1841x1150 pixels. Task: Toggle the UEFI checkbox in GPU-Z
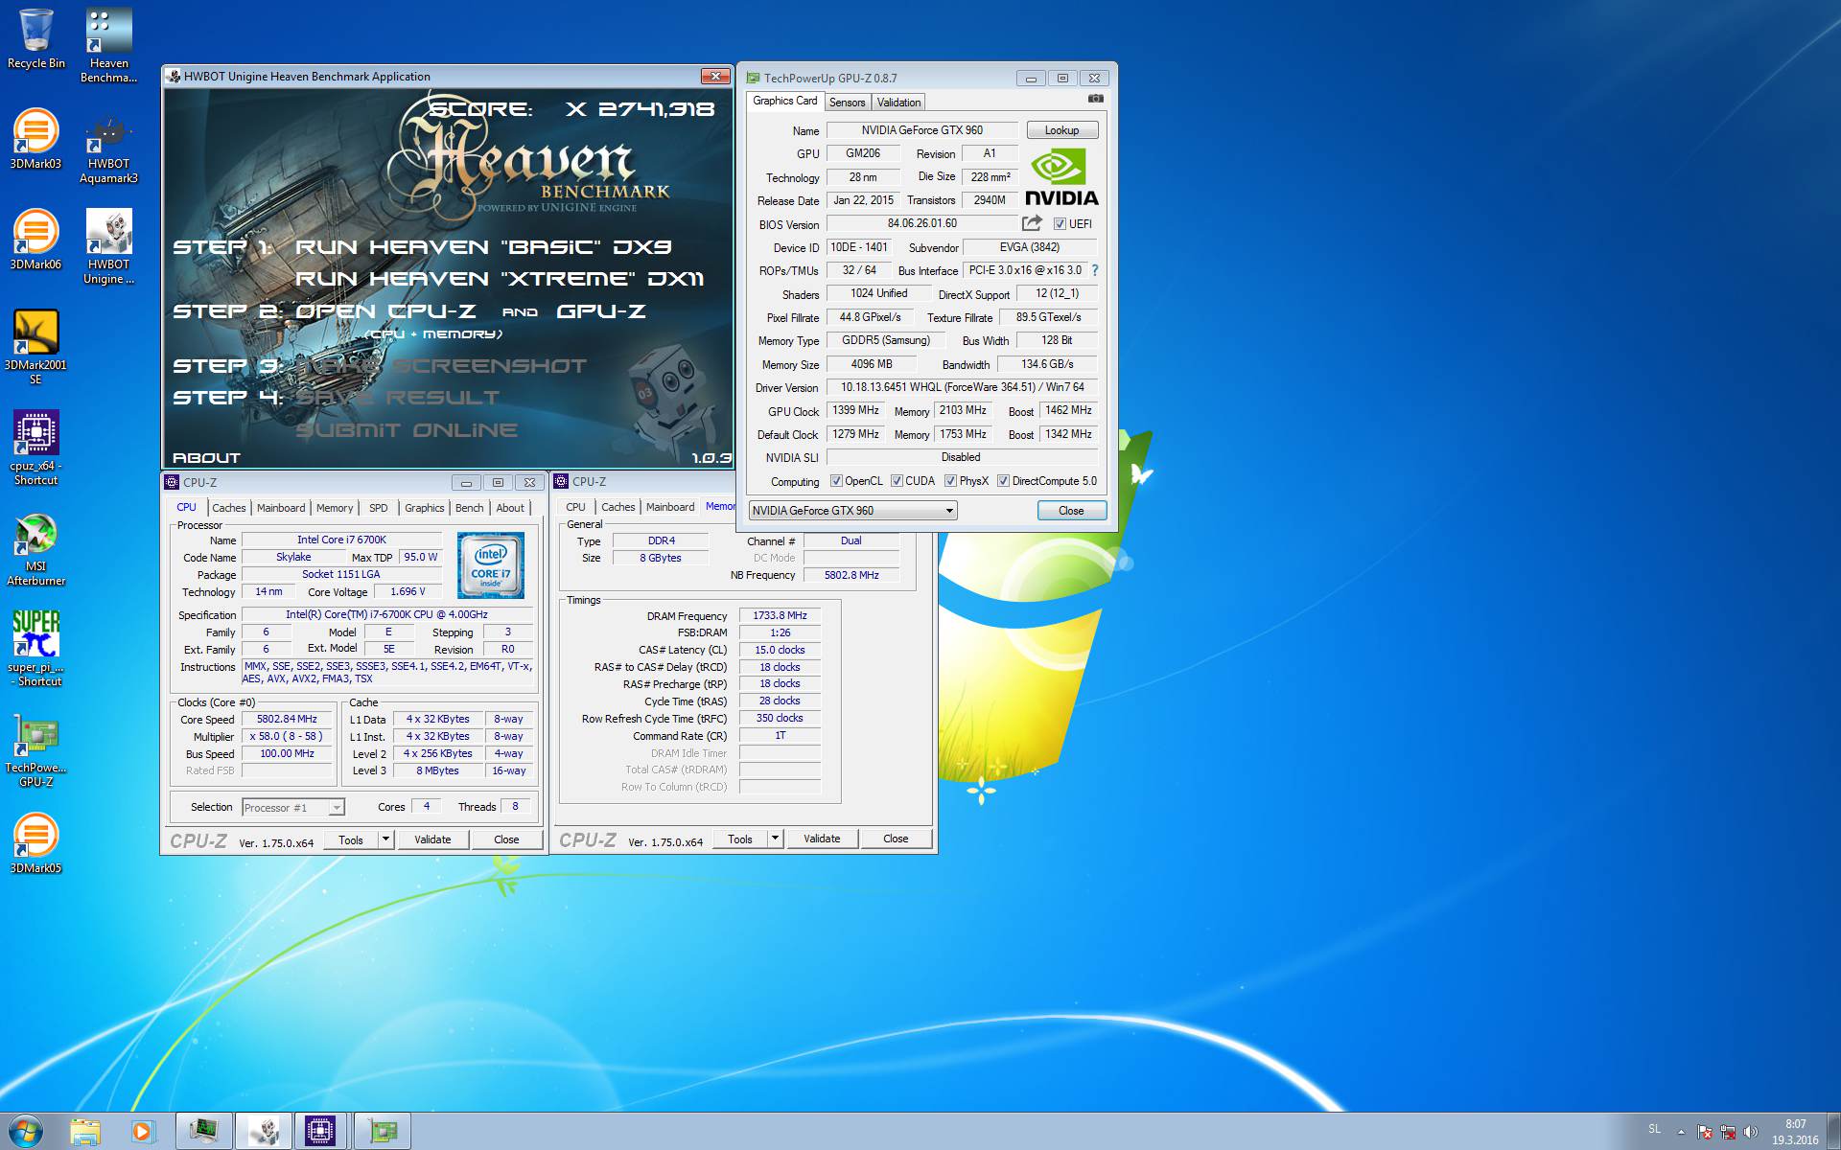click(1060, 224)
